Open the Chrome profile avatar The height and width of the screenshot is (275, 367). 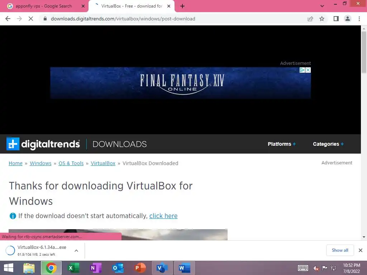348,19
